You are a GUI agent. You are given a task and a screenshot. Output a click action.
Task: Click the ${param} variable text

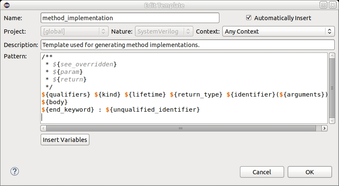(x=68, y=72)
